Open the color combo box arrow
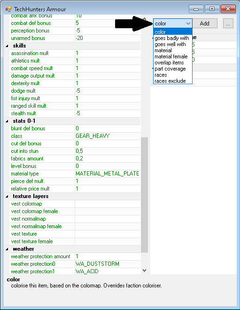Image resolution: width=240 pixels, height=310 pixels. click(188, 24)
